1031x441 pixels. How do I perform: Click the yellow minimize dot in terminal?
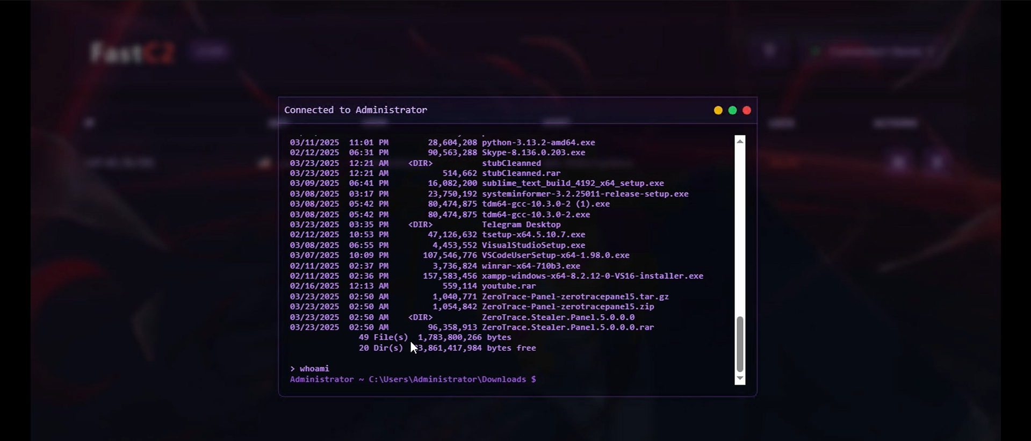pos(718,110)
